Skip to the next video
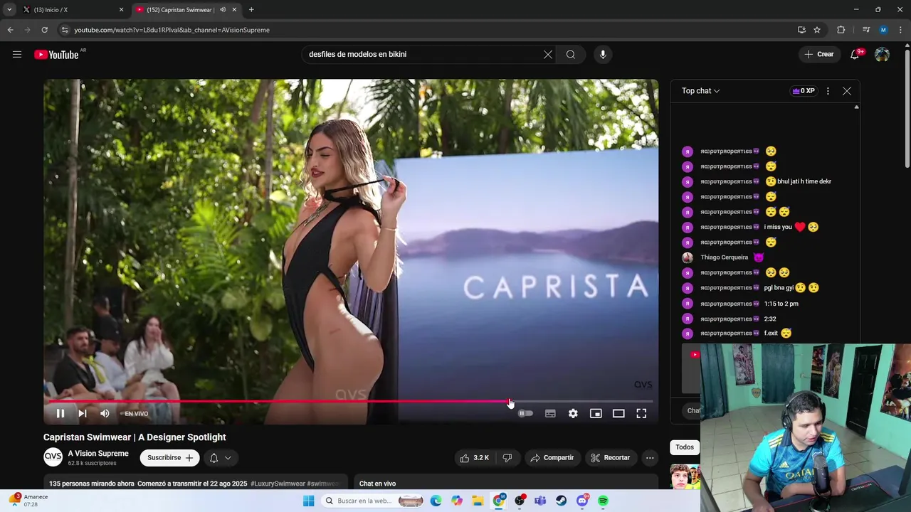 (83, 413)
